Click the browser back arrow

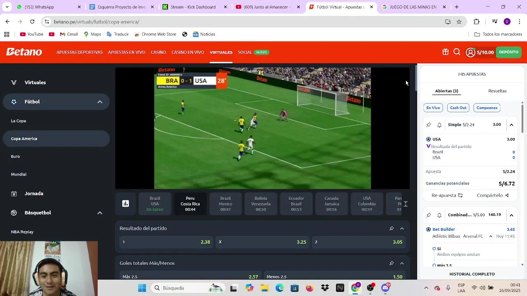point(7,21)
